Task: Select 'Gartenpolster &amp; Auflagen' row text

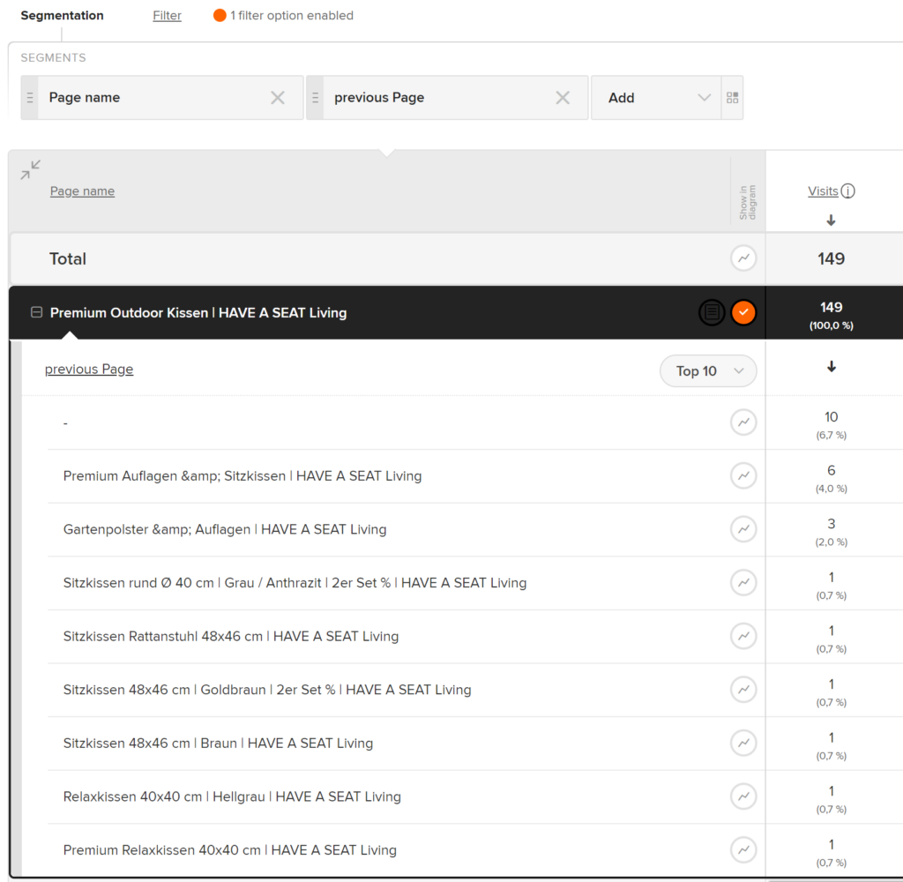Action: [225, 529]
